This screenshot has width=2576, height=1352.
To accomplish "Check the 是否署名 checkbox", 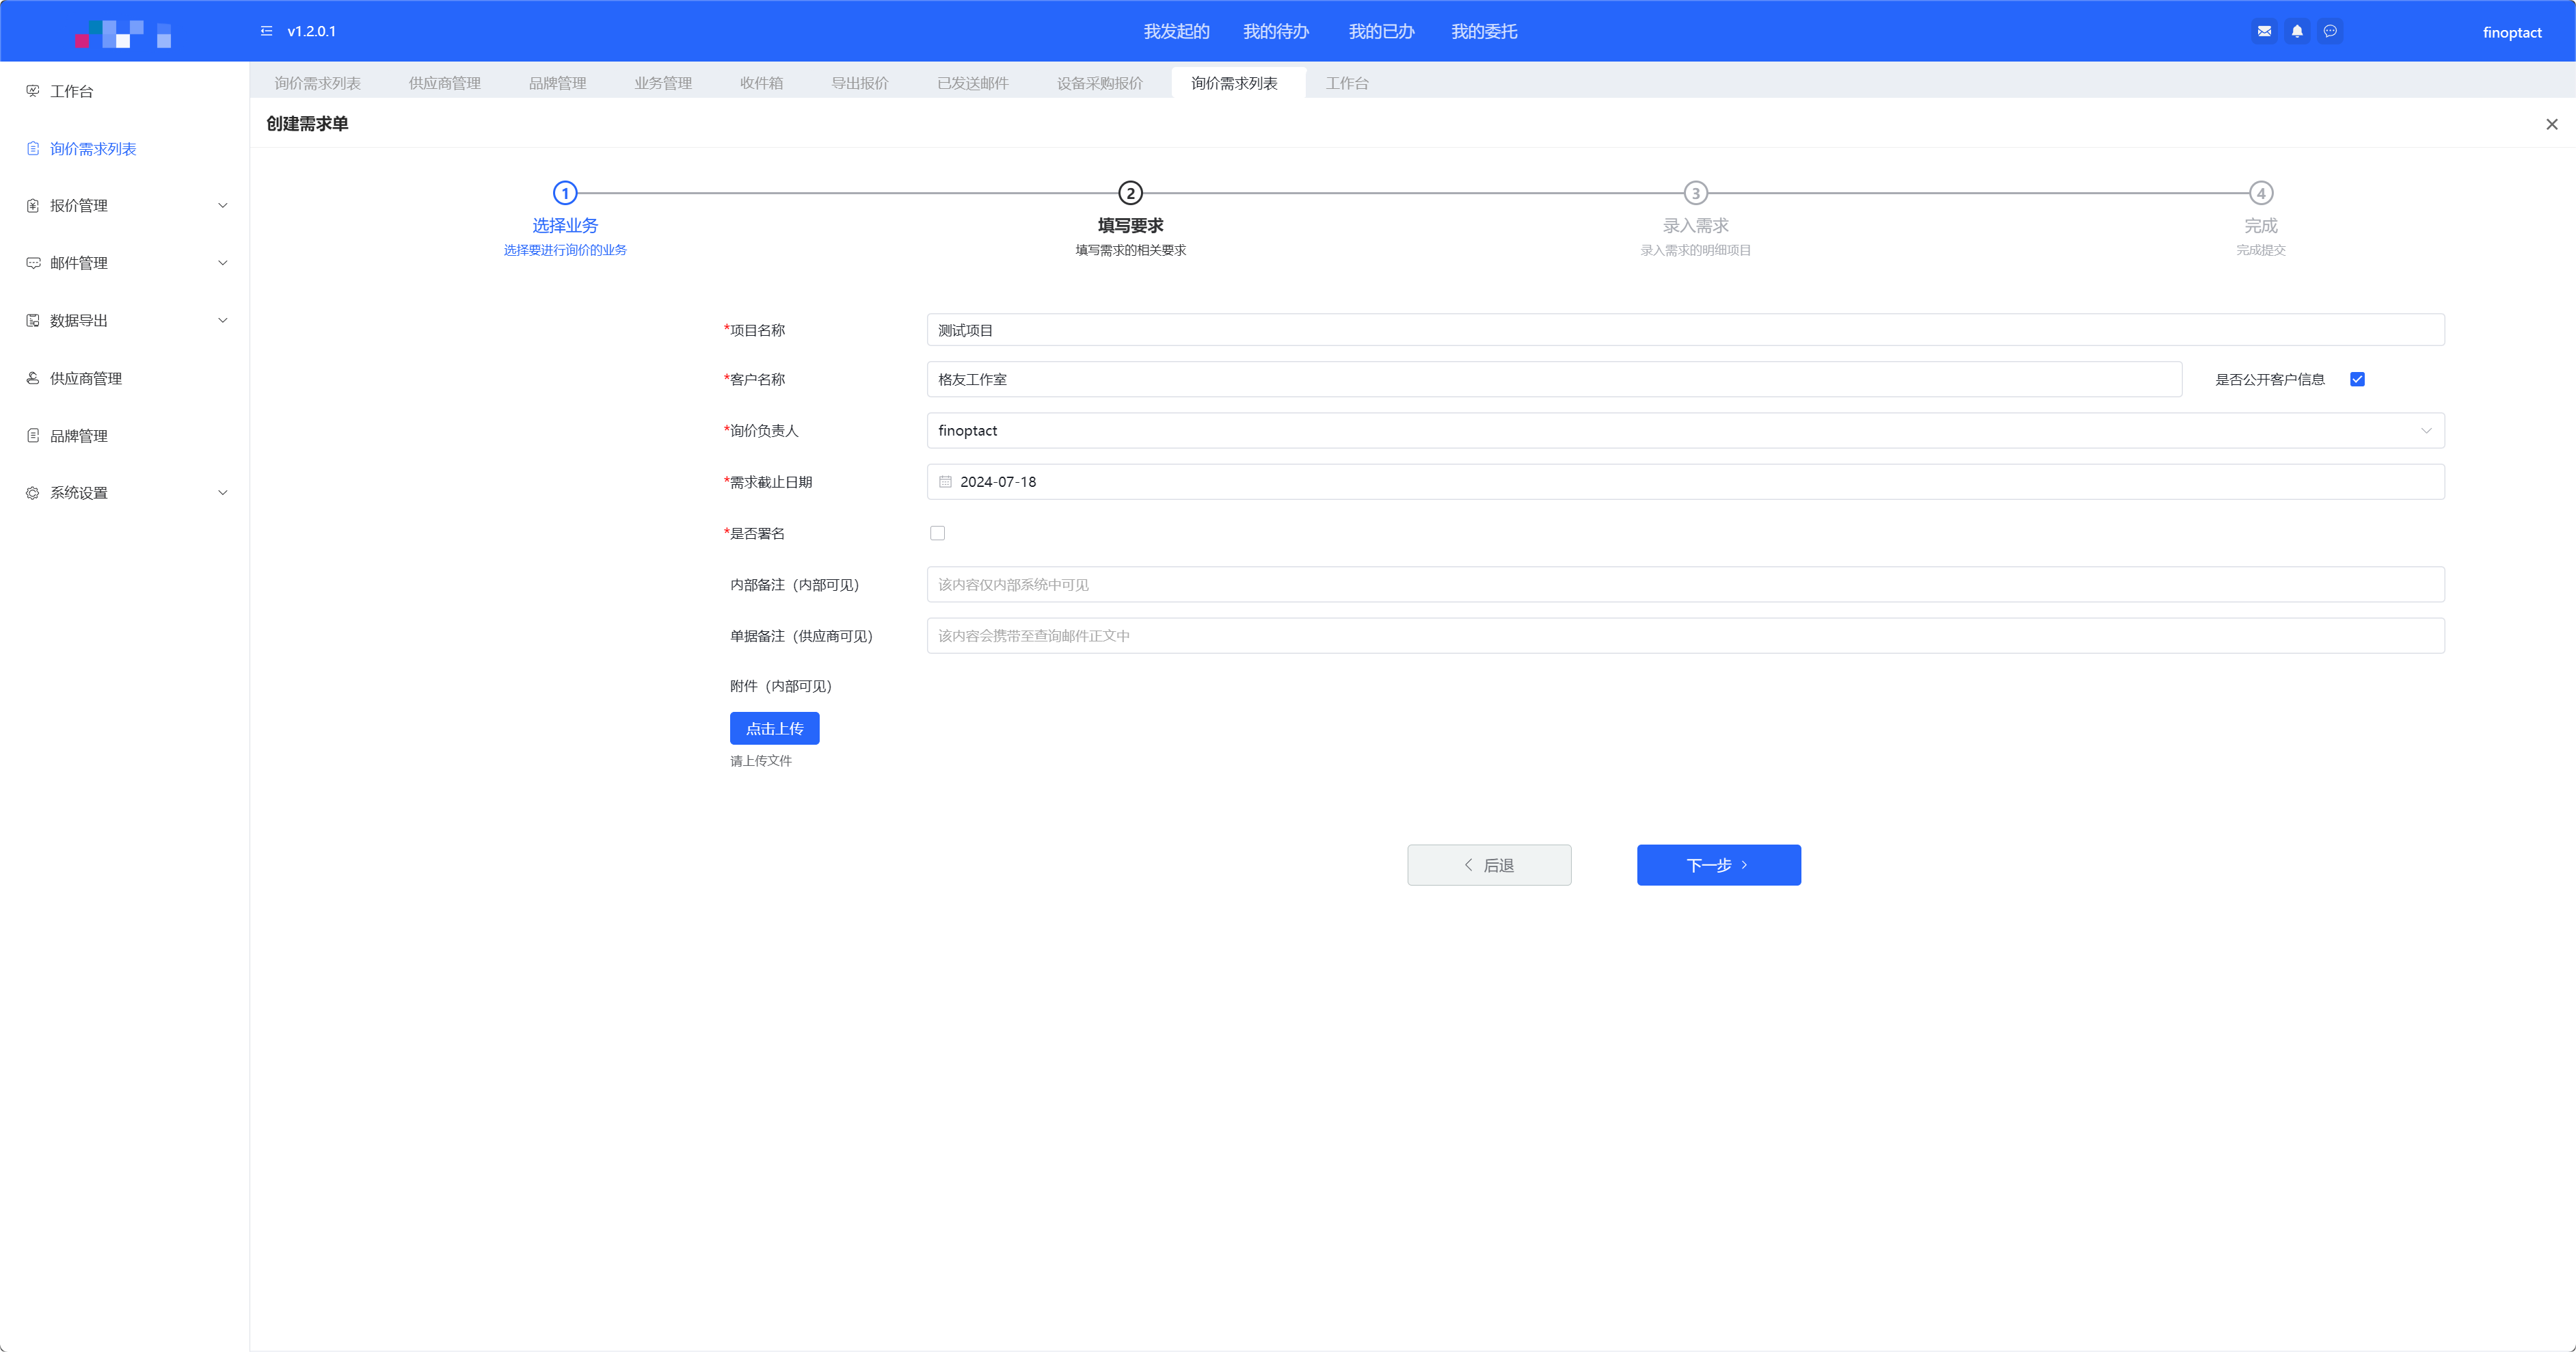I will (937, 533).
